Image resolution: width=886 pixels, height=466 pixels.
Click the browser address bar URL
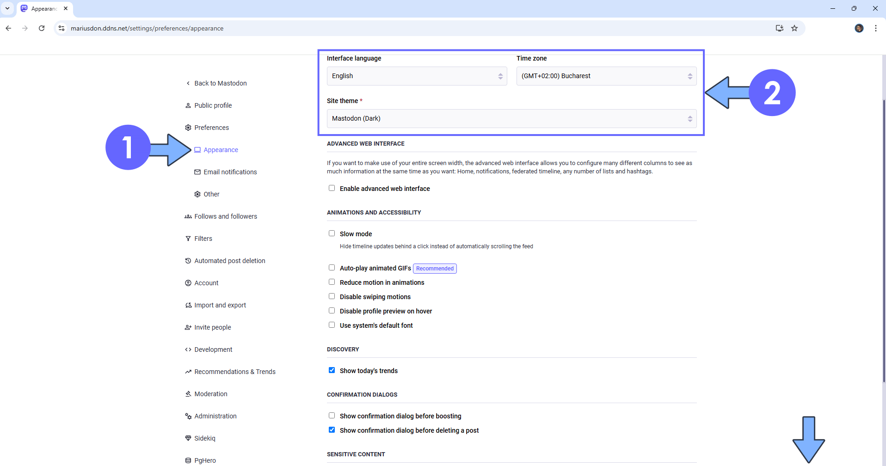[x=147, y=28]
